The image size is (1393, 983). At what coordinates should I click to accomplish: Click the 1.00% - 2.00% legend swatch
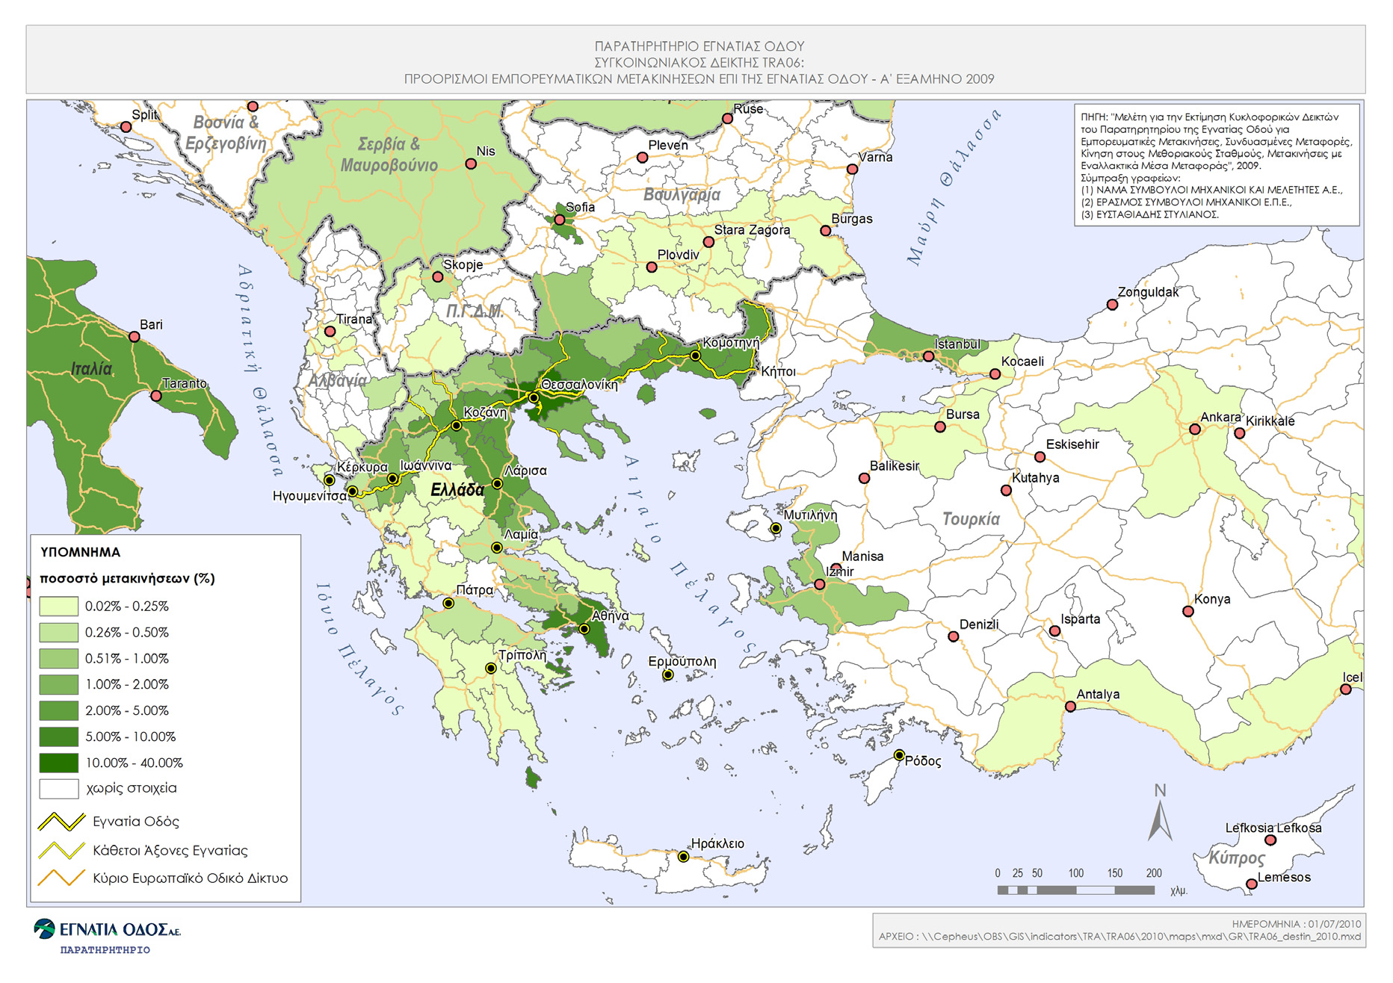pos(59,684)
